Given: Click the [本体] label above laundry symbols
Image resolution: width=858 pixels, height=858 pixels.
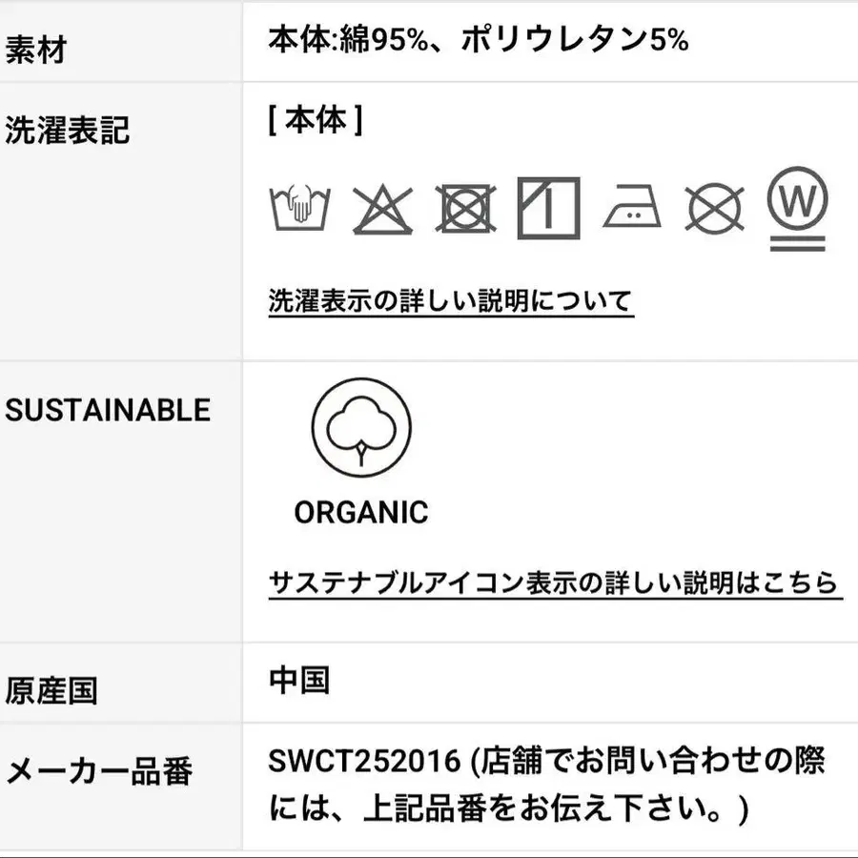Looking at the screenshot, I should click(316, 120).
